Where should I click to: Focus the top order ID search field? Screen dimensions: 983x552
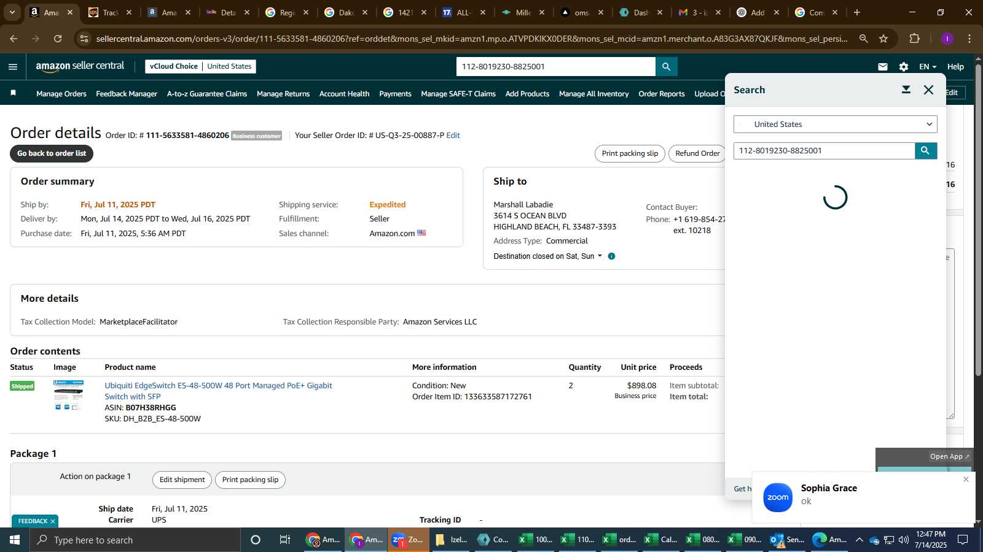[x=555, y=67]
